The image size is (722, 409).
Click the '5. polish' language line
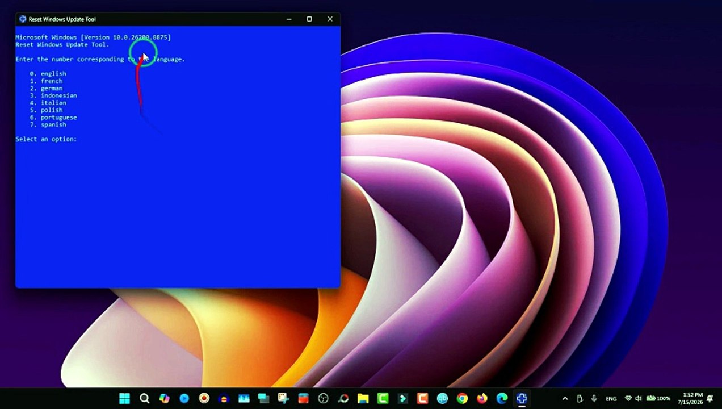coord(47,110)
